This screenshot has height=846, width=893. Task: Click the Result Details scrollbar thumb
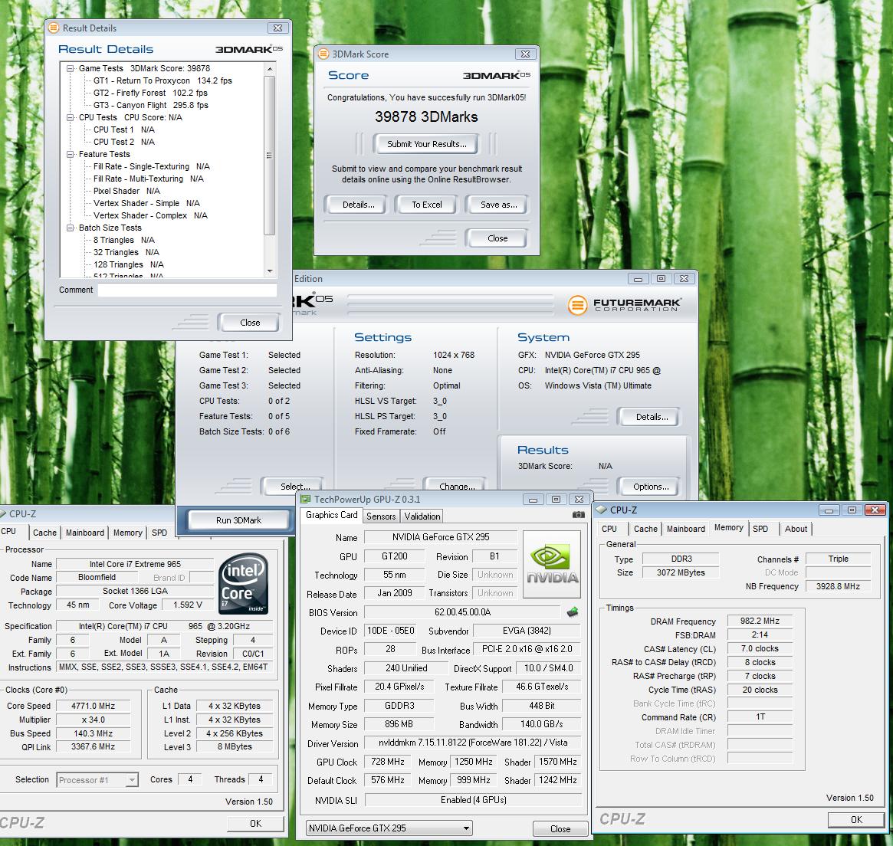(x=269, y=155)
